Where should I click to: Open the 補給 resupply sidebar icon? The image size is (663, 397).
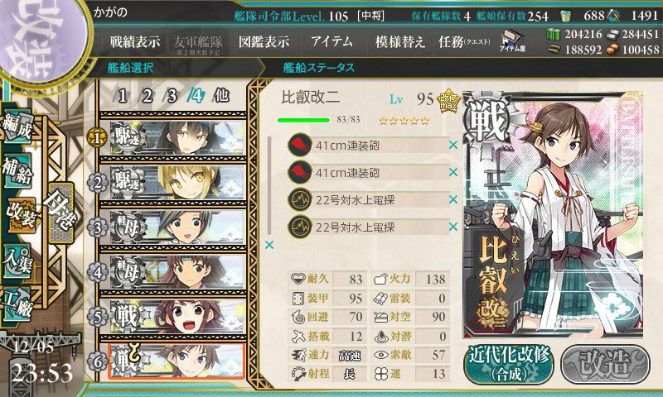tap(17, 170)
